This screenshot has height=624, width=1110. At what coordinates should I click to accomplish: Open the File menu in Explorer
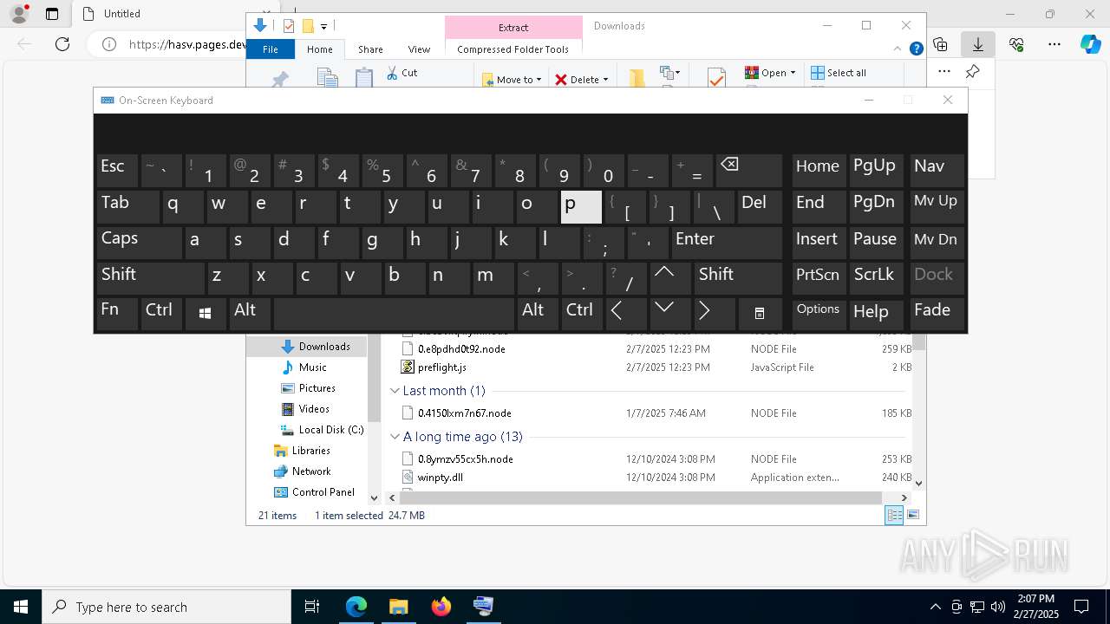pyautogui.click(x=271, y=49)
